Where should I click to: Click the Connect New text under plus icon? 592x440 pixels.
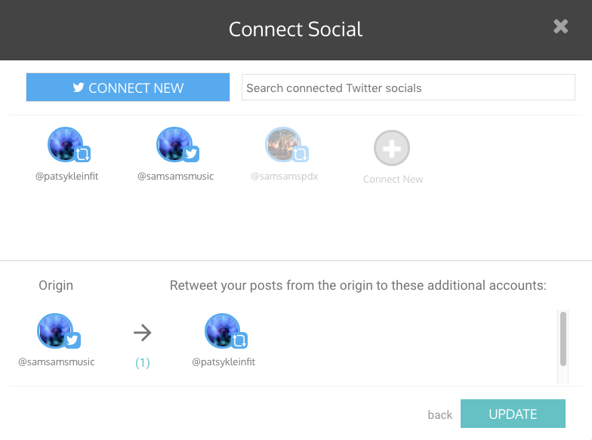[393, 180]
